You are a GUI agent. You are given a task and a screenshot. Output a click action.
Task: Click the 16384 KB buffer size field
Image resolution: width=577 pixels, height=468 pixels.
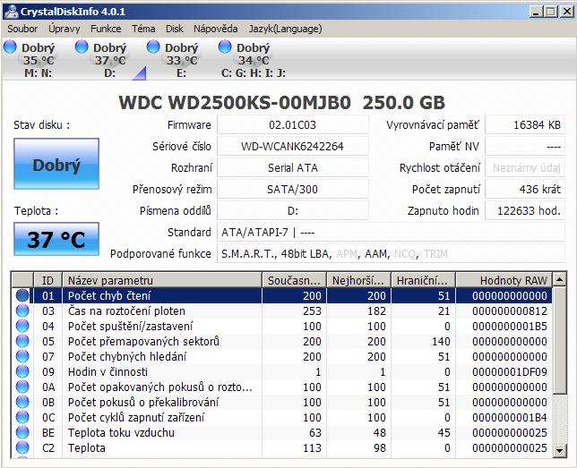(525, 125)
